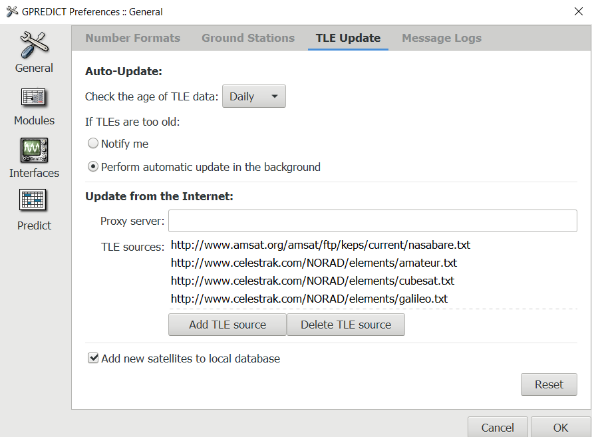View the Message Logs tab
The image size is (592, 437).
click(x=441, y=38)
